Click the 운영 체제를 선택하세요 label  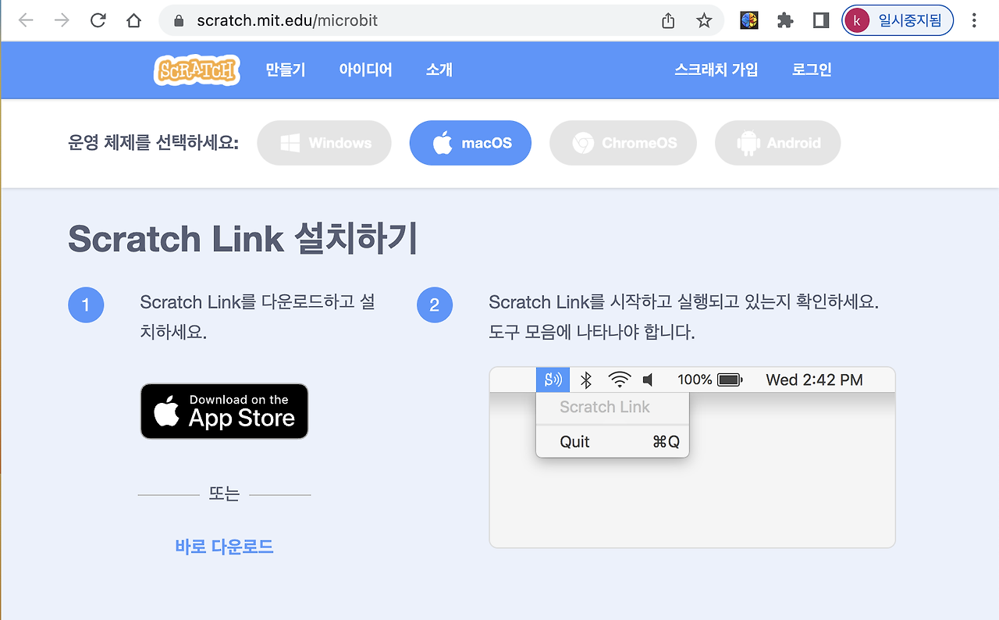[154, 143]
